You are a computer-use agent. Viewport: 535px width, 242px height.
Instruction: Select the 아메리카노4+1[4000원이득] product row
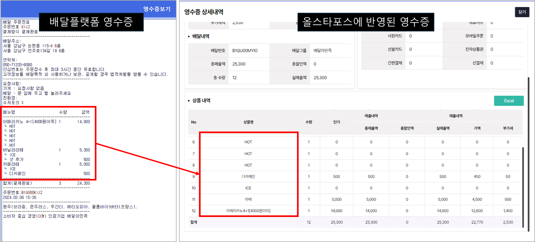248,211
